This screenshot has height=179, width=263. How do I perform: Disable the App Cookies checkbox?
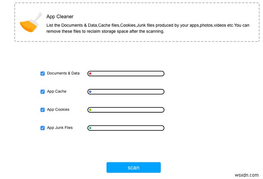pyautogui.click(x=43, y=110)
